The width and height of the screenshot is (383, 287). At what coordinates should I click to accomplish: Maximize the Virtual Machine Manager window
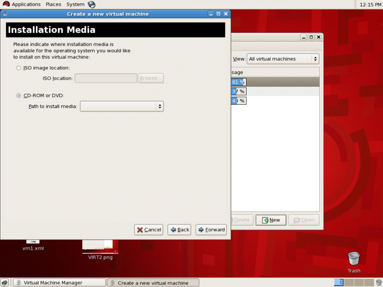[311, 37]
